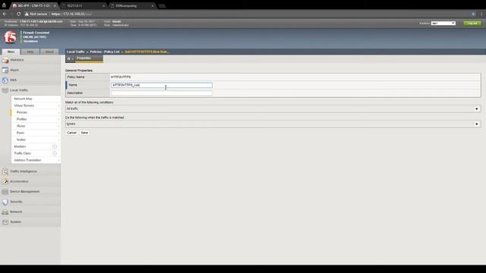Open the browser three-dot menu
The image size is (486, 273).
pyautogui.click(x=481, y=14)
